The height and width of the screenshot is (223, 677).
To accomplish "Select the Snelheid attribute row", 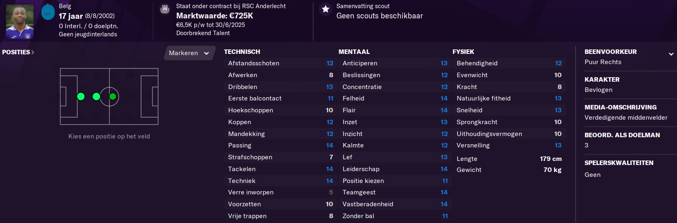I will pyautogui.click(x=509, y=110).
